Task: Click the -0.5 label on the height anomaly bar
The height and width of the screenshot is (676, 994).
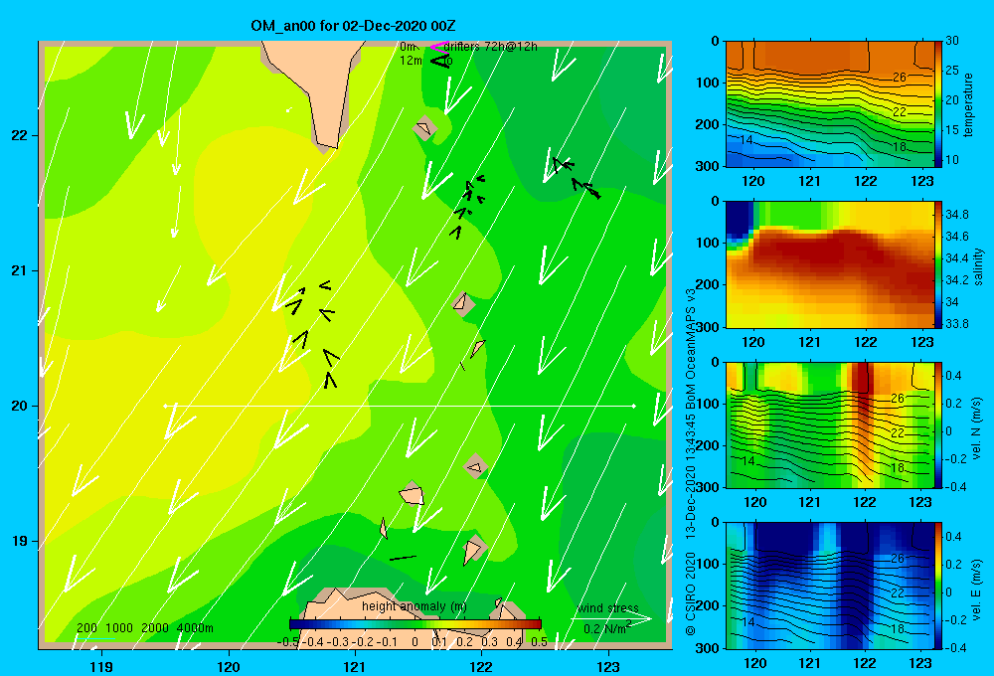Action: [288, 642]
